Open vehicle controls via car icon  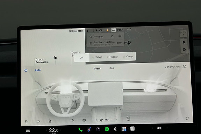click(x=28, y=131)
